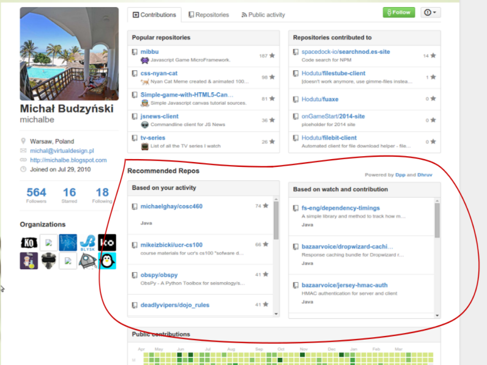Viewport: 487px width, 365px height.
Task: Open the Blysk organization avatar
Action: (x=88, y=242)
